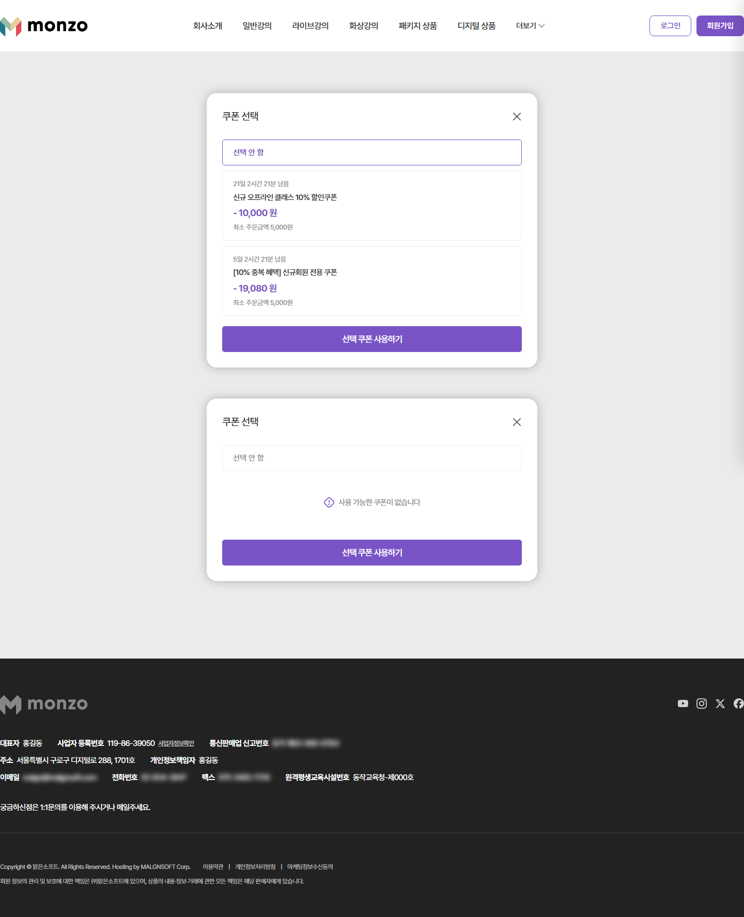Open the Instagram icon in footer

click(702, 704)
